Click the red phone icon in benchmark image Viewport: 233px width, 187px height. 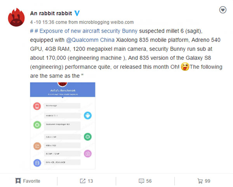37,106
